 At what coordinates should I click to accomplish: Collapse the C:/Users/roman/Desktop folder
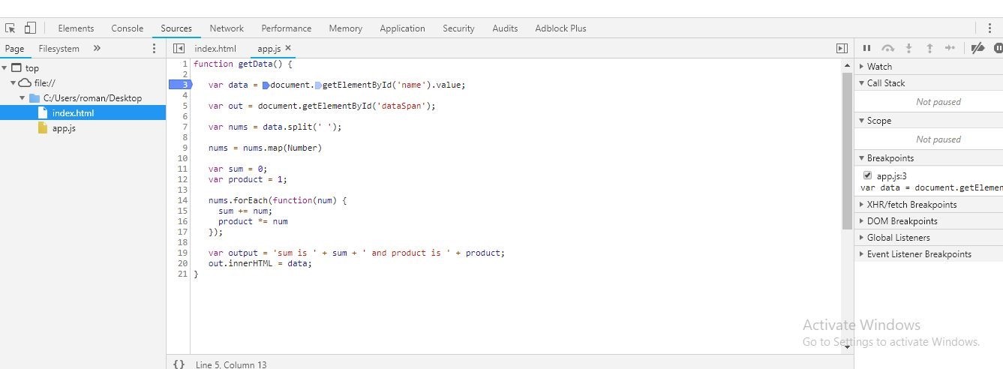point(23,98)
